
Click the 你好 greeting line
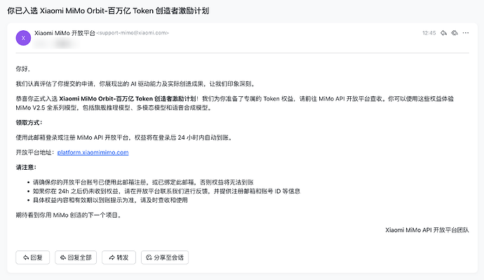[23, 69]
